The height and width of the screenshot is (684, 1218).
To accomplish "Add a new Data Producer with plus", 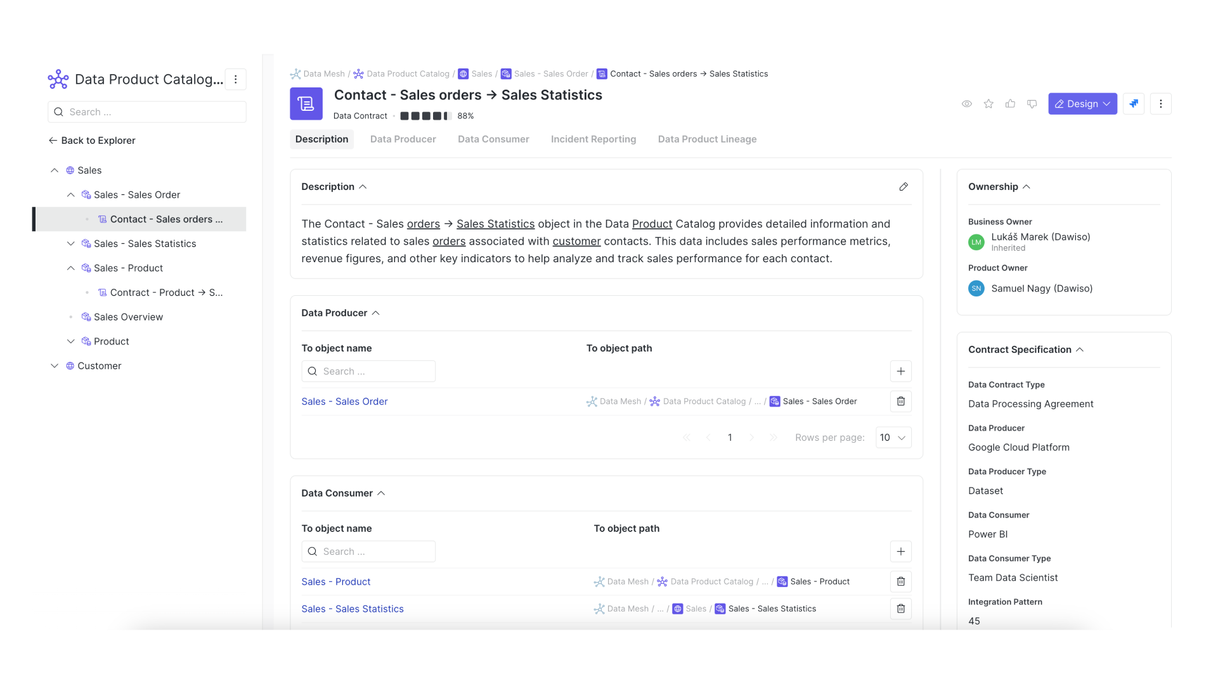I will click(x=900, y=371).
